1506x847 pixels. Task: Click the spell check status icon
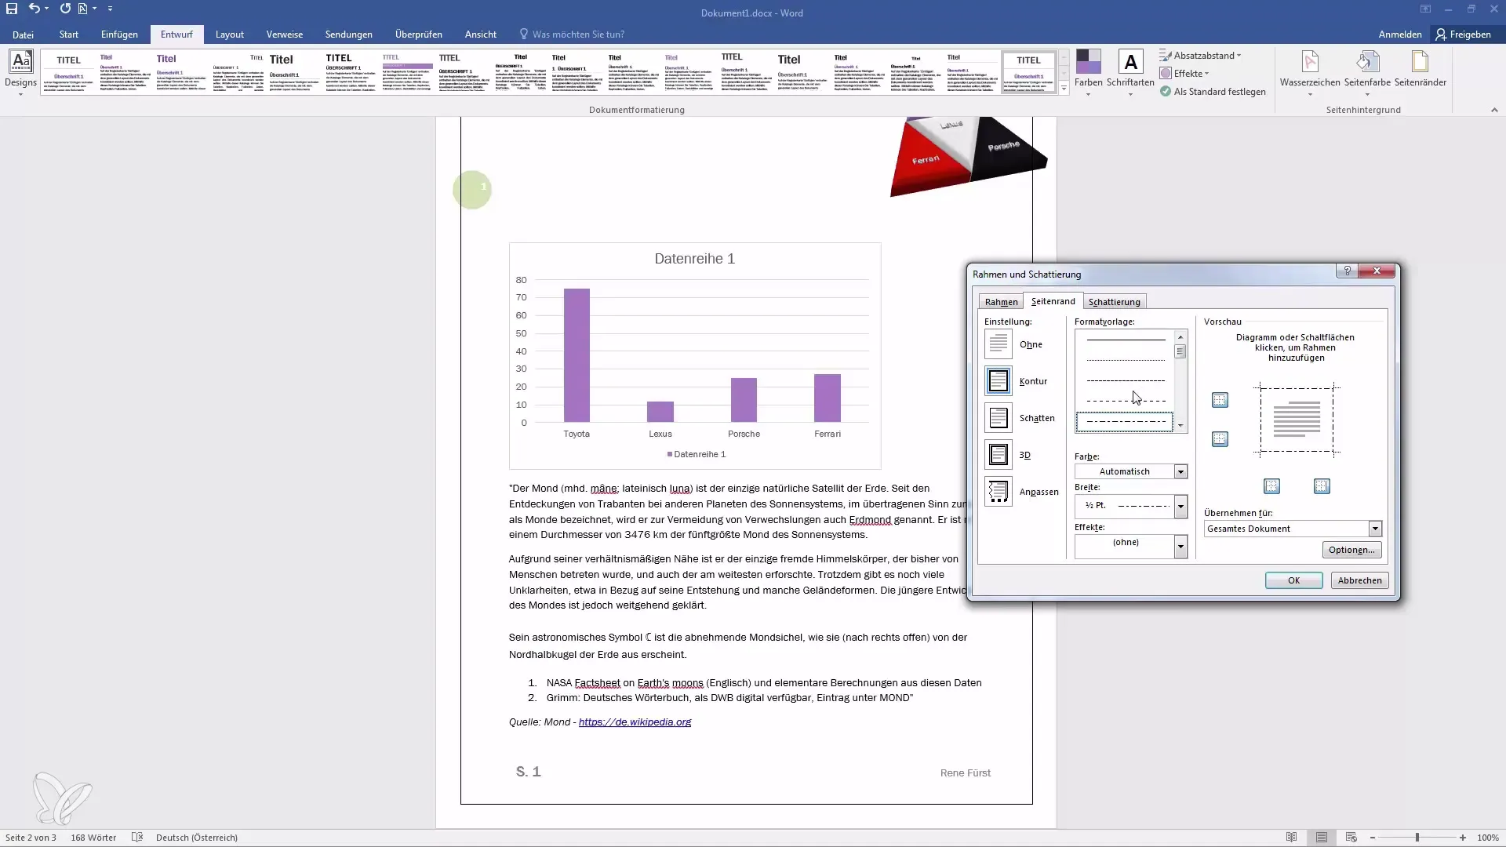coord(137,838)
